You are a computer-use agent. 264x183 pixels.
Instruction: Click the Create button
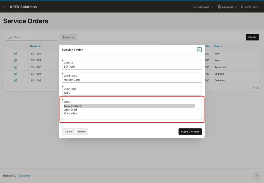pyautogui.click(x=252, y=37)
